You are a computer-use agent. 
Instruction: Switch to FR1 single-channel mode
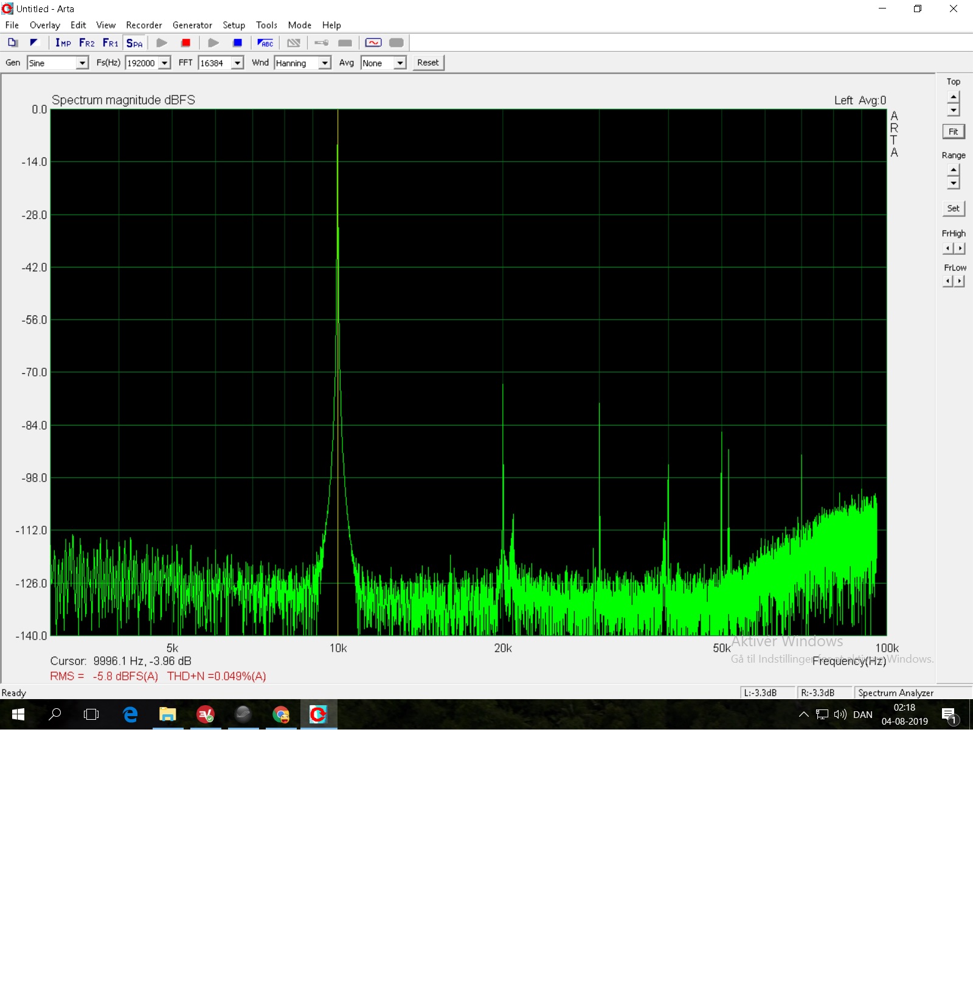click(111, 43)
